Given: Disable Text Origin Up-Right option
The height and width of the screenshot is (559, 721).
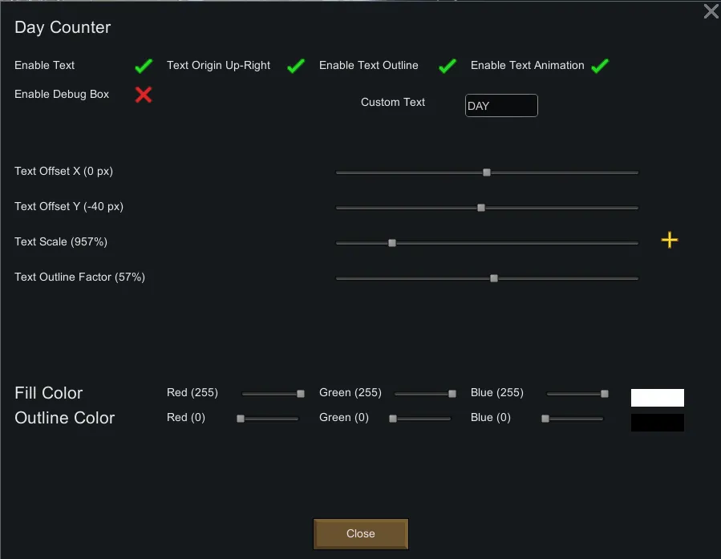Looking at the screenshot, I should [x=296, y=66].
